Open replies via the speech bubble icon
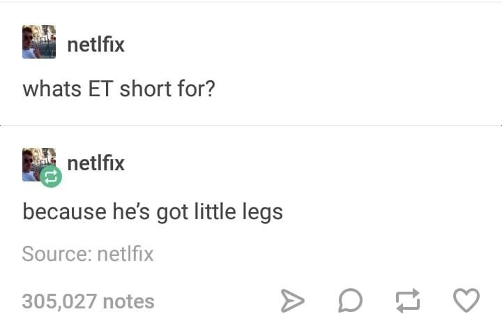 coord(350,301)
